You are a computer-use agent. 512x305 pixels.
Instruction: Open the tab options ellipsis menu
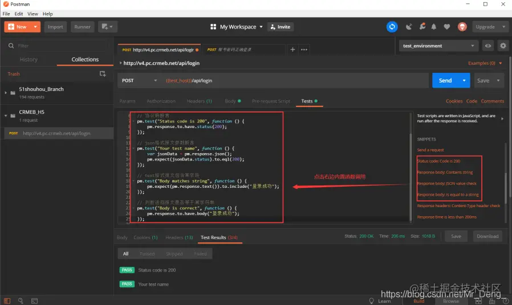304,50
